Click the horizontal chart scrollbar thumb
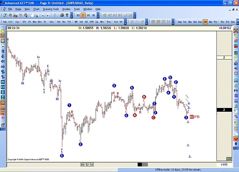The height and width of the screenshot is (172, 239). (x=143, y=164)
